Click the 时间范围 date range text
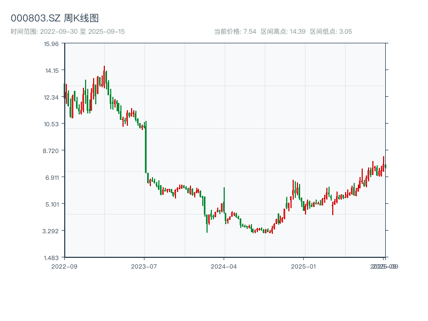The image size is (428, 321). (67, 32)
